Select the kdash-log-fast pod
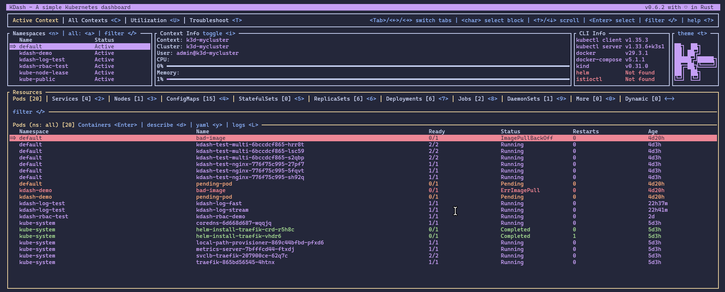Screen dimensions: 725x292 point(363,203)
